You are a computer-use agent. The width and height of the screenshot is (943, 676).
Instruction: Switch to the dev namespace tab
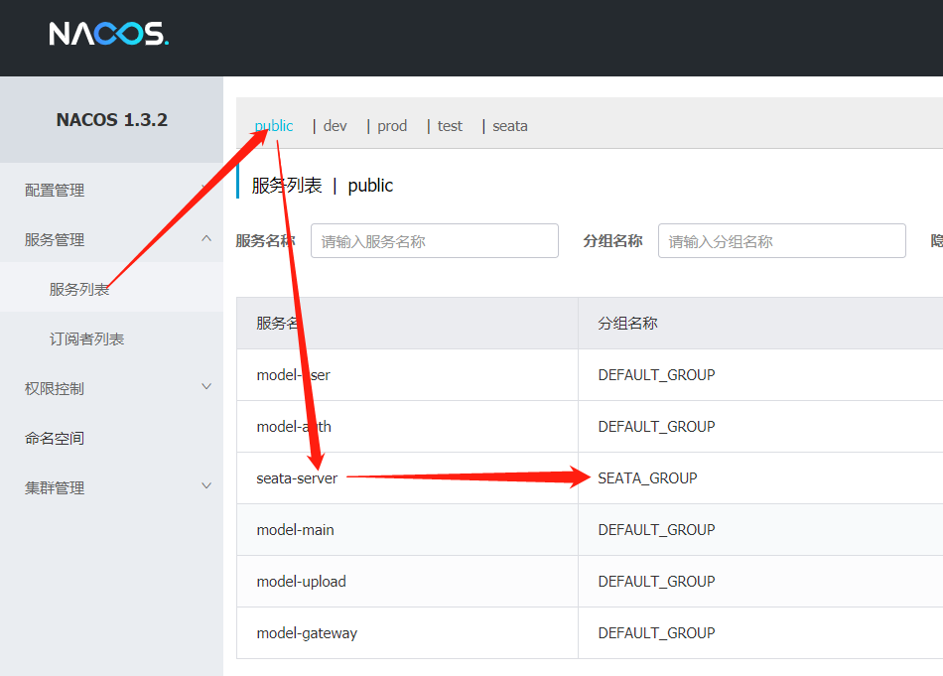tap(335, 126)
